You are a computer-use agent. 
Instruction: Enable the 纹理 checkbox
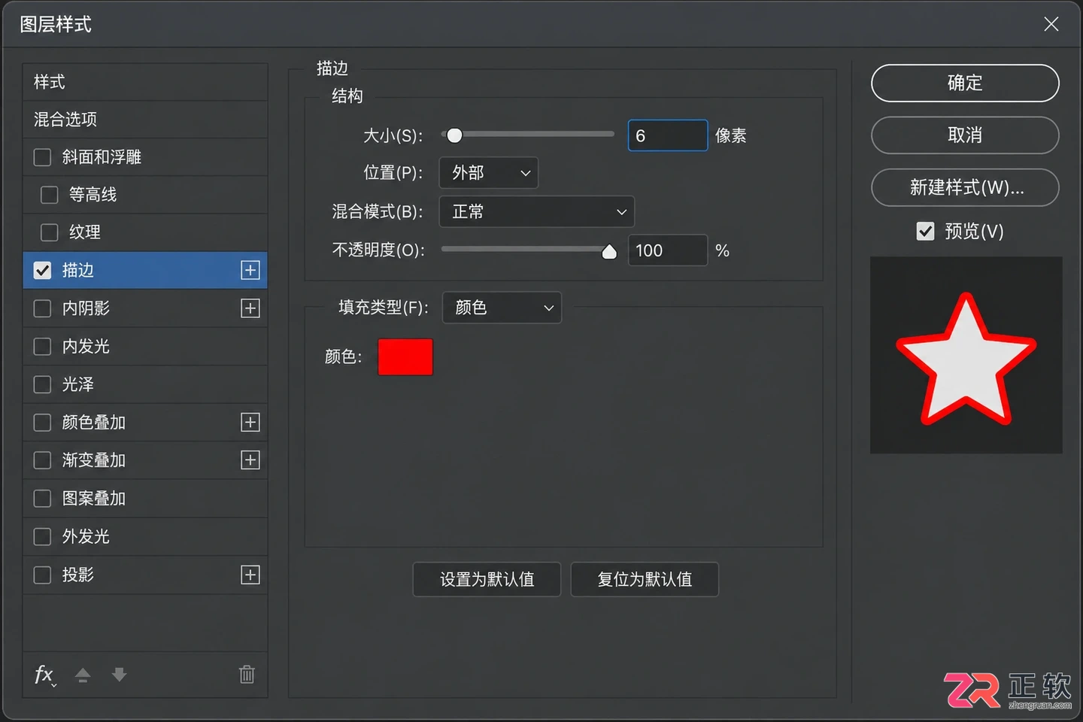click(x=49, y=232)
